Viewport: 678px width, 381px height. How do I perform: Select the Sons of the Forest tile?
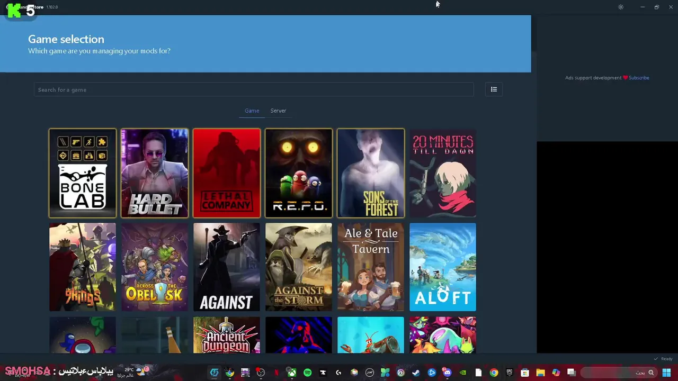pos(371,173)
